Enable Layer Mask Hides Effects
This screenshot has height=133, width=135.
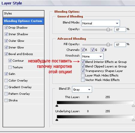pyautogui.click(x=83, y=75)
